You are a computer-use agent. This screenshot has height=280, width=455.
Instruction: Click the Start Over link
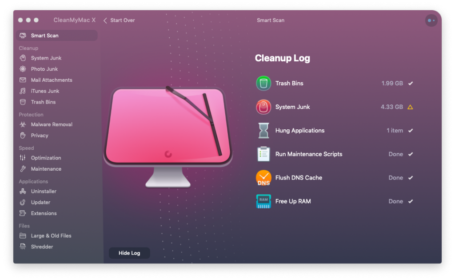click(x=123, y=20)
